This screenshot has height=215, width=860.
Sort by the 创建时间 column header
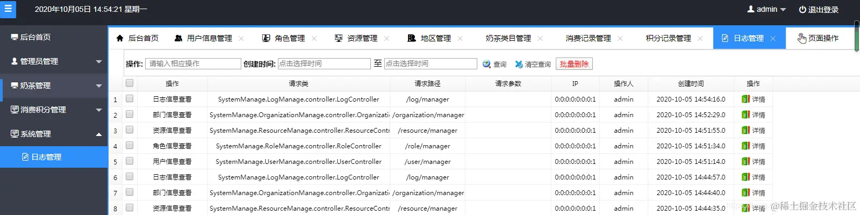[x=691, y=84]
